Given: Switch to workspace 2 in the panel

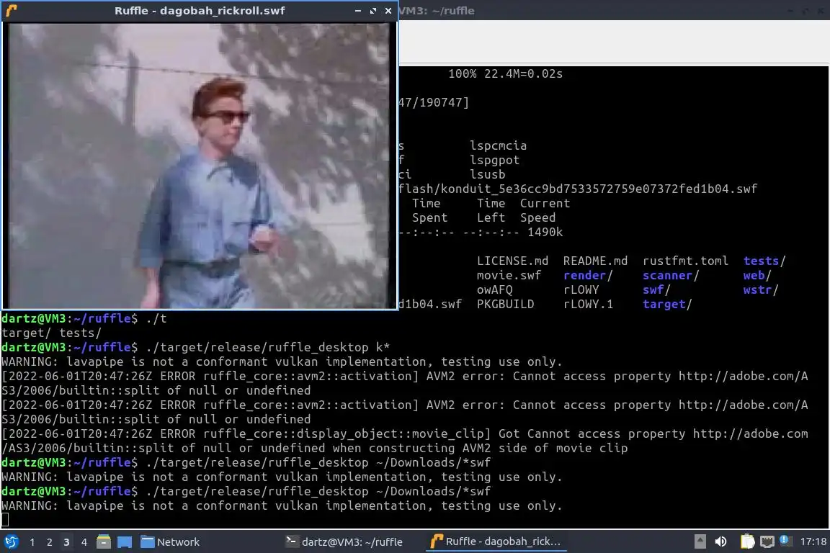Looking at the screenshot, I should (49, 542).
